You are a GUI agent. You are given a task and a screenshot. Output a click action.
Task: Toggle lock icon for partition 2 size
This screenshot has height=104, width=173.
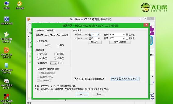(x=90, y=38)
